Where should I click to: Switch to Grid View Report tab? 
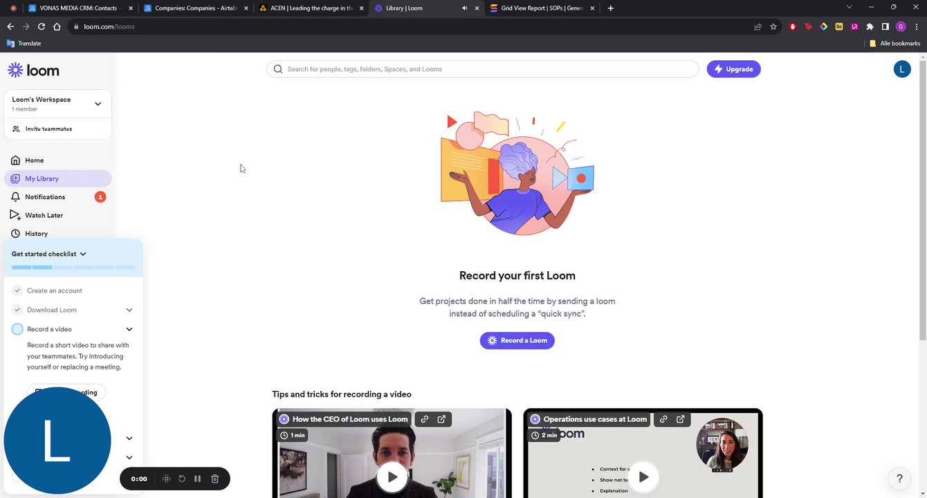542,8
